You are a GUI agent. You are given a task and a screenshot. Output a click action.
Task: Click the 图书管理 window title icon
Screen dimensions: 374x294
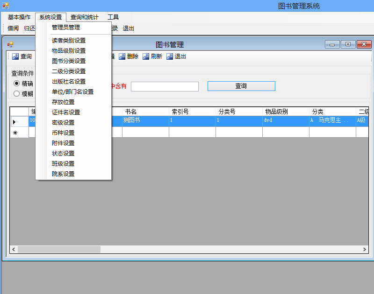tap(10, 45)
